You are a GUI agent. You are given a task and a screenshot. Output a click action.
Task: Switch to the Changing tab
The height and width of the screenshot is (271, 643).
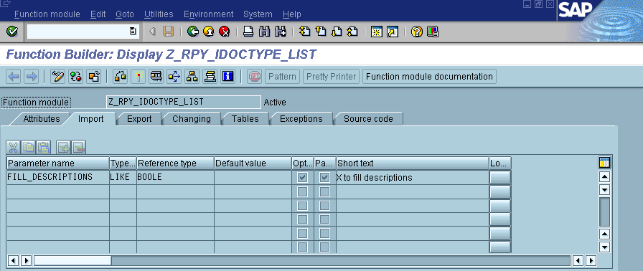pyautogui.click(x=192, y=119)
